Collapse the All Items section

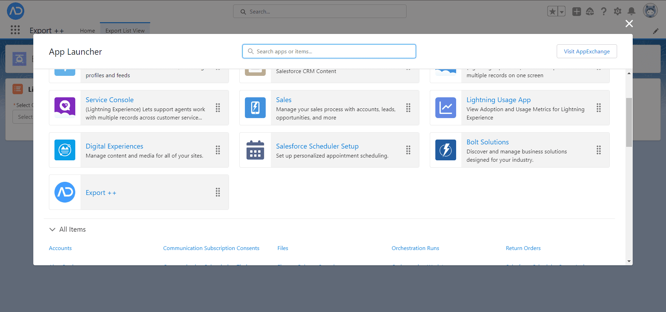(52, 229)
